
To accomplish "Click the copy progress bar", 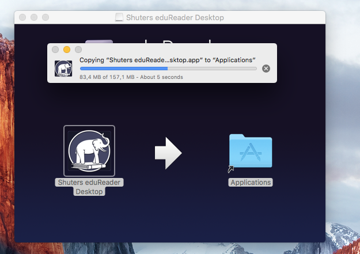I will point(168,69).
